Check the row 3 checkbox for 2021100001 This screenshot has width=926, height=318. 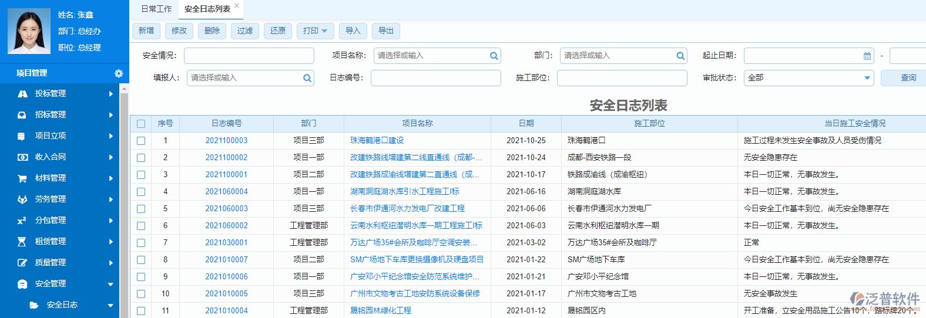(141, 175)
